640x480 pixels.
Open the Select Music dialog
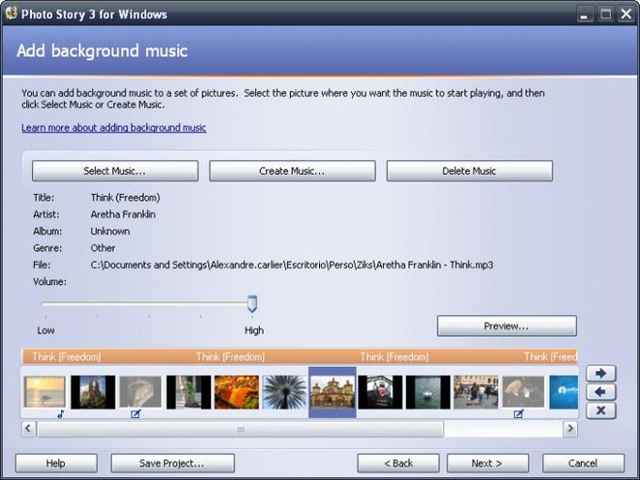click(x=115, y=170)
